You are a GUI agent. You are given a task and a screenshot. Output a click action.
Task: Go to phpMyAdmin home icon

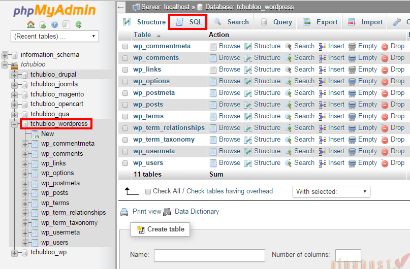(x=30, y=24)
